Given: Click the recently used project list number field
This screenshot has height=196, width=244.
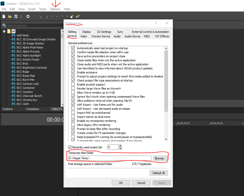Looking at the screenshot, I should pyautogui.click(x=113, y=147).
